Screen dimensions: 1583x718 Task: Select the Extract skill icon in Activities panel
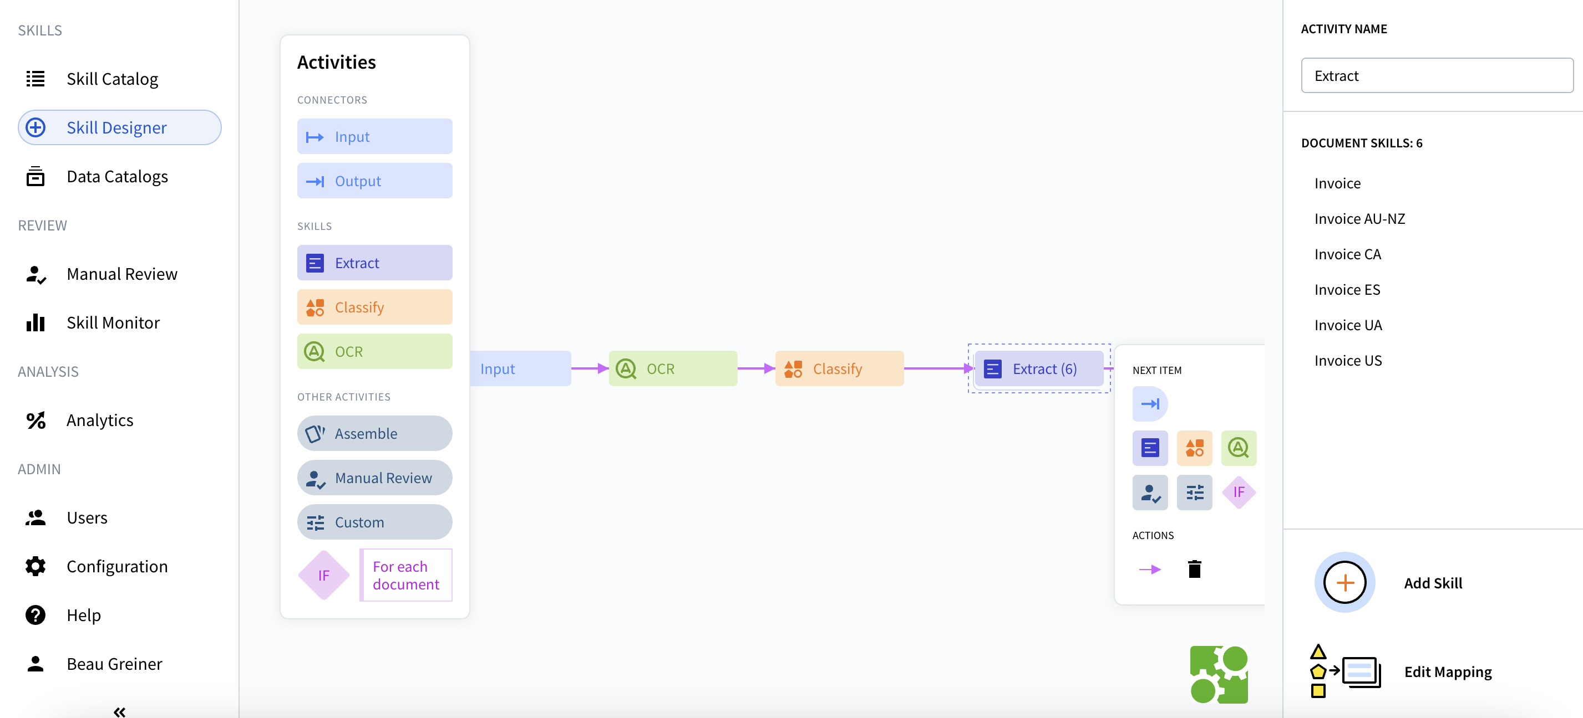tap(315, 262)
